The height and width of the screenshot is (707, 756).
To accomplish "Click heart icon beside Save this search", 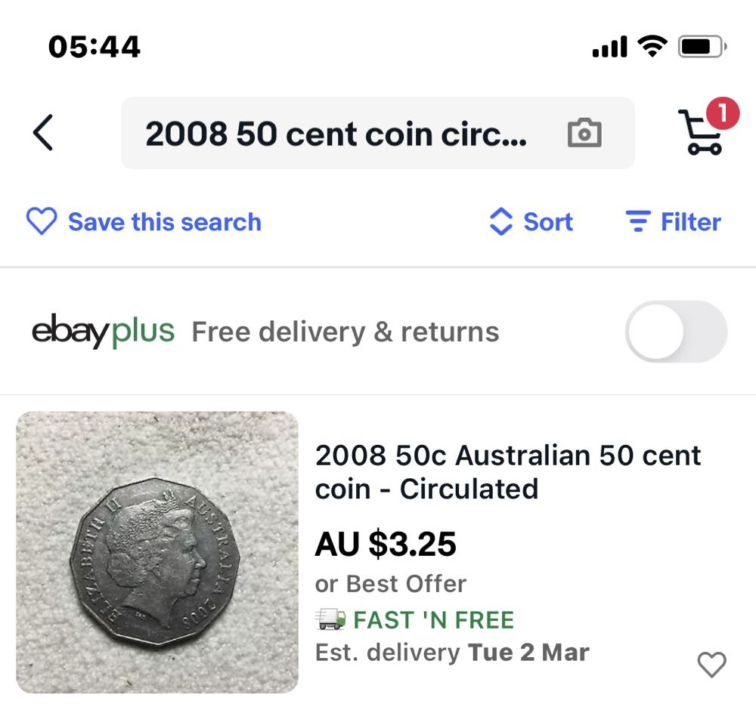I will pos(42,222).
